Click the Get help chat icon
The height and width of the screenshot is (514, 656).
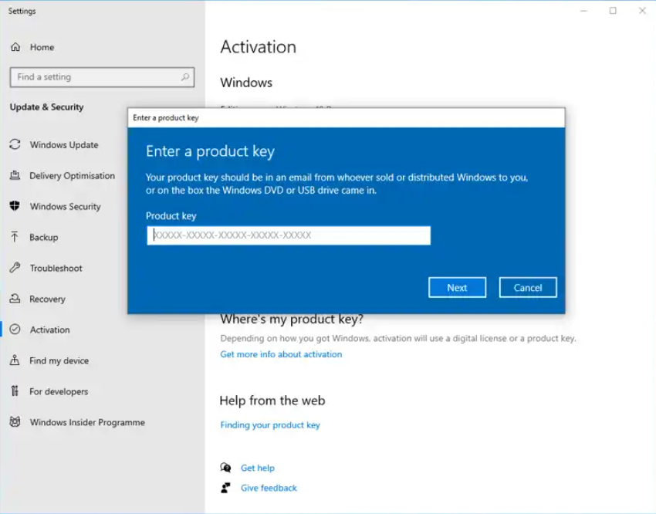point(225,468)
